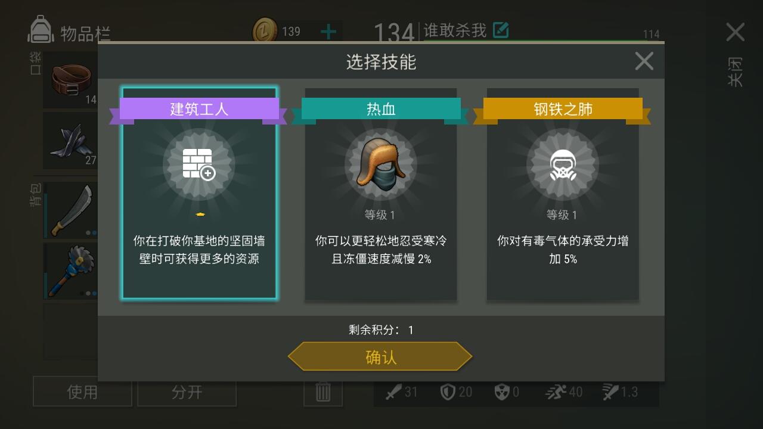Viewport: 763px width, 429px height.
Task: Click the gold coin currency icon
Action: [265, 30]
